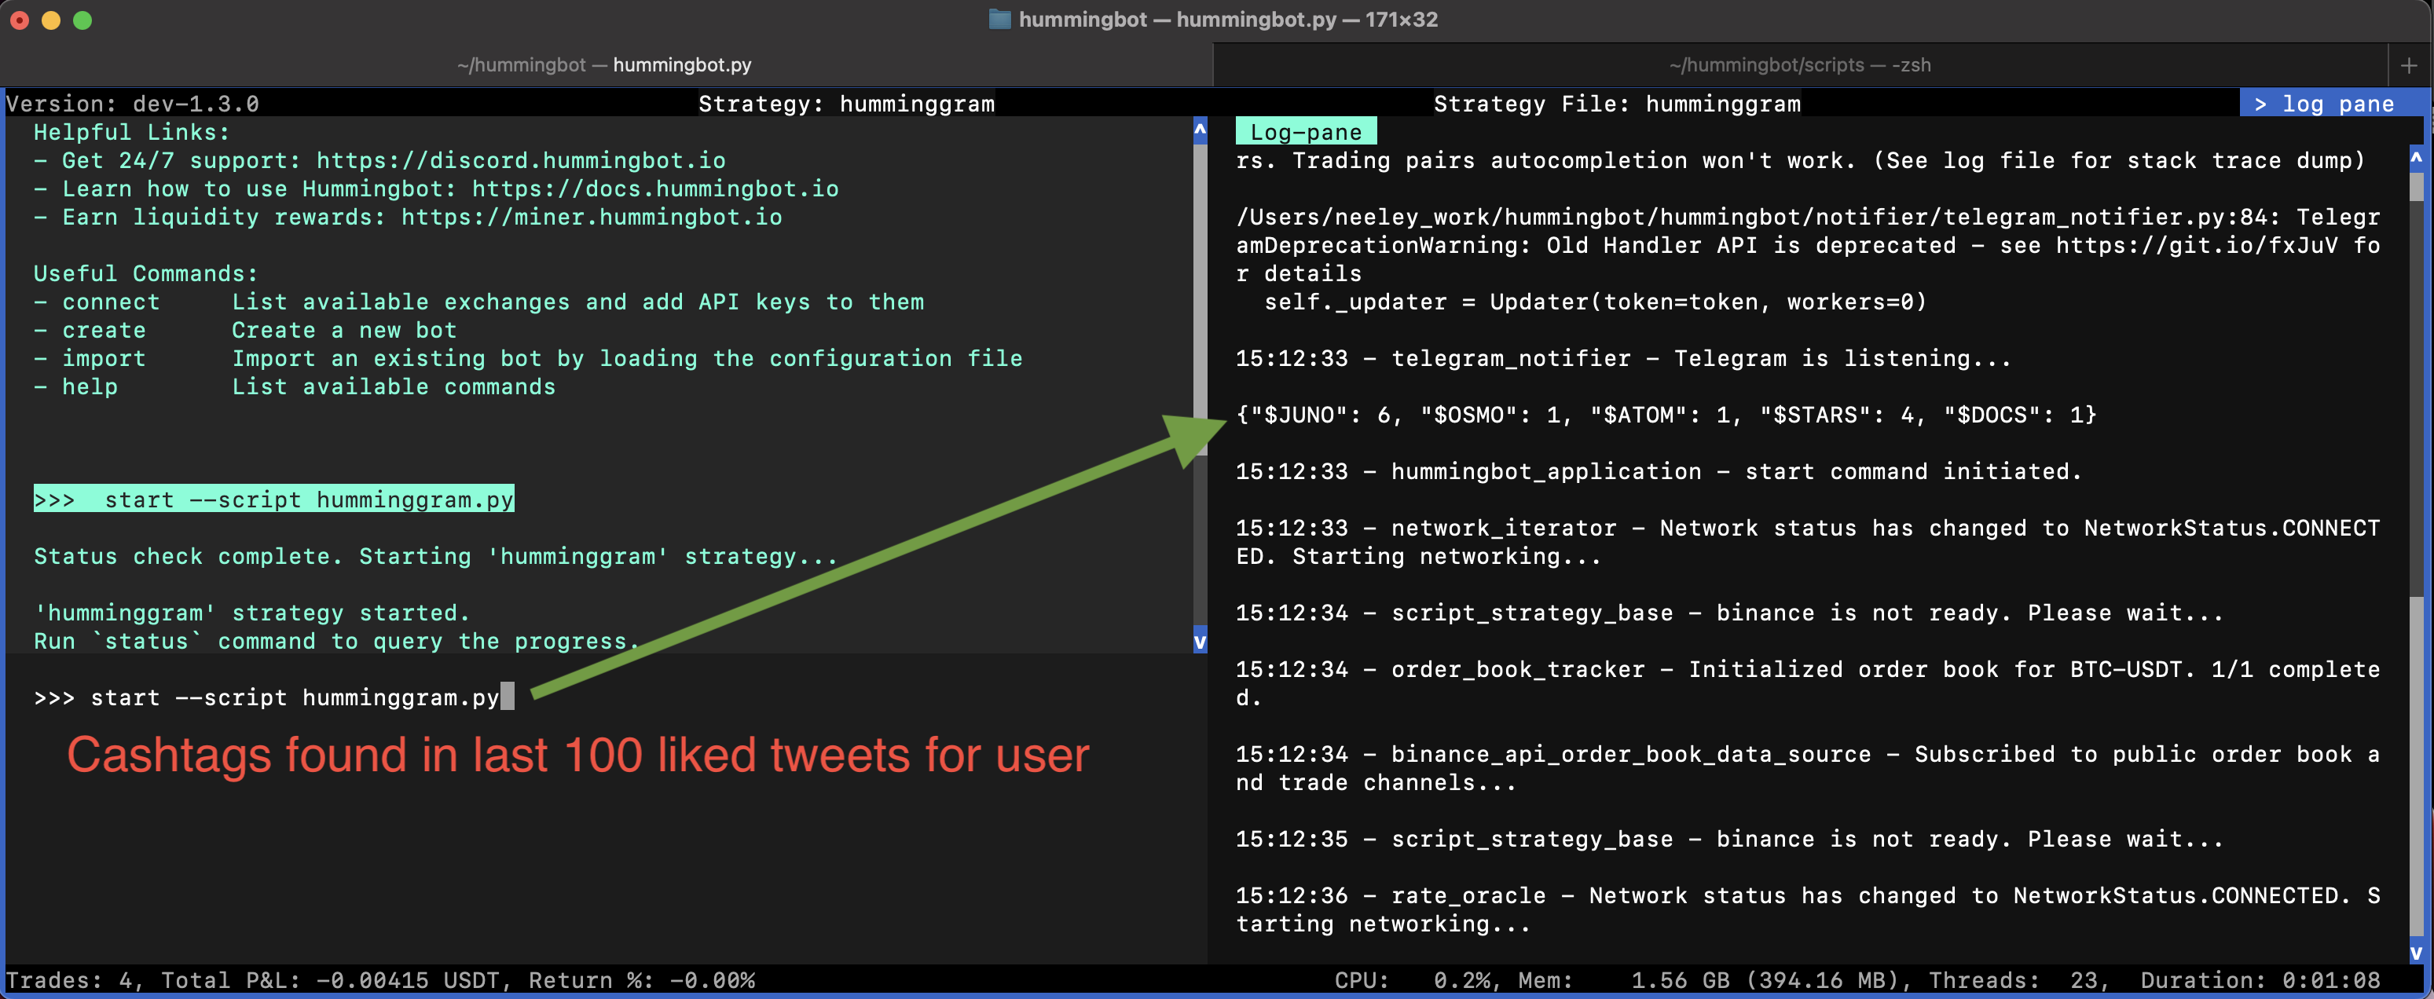Click log pane scroll down arrow
The image size is (2434, 999).
[2416, 952]
